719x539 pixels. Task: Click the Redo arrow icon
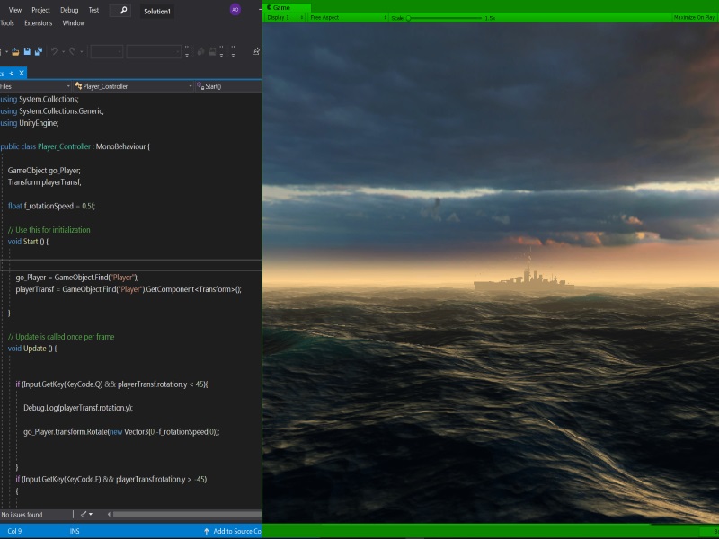click(x=72, y=51)
